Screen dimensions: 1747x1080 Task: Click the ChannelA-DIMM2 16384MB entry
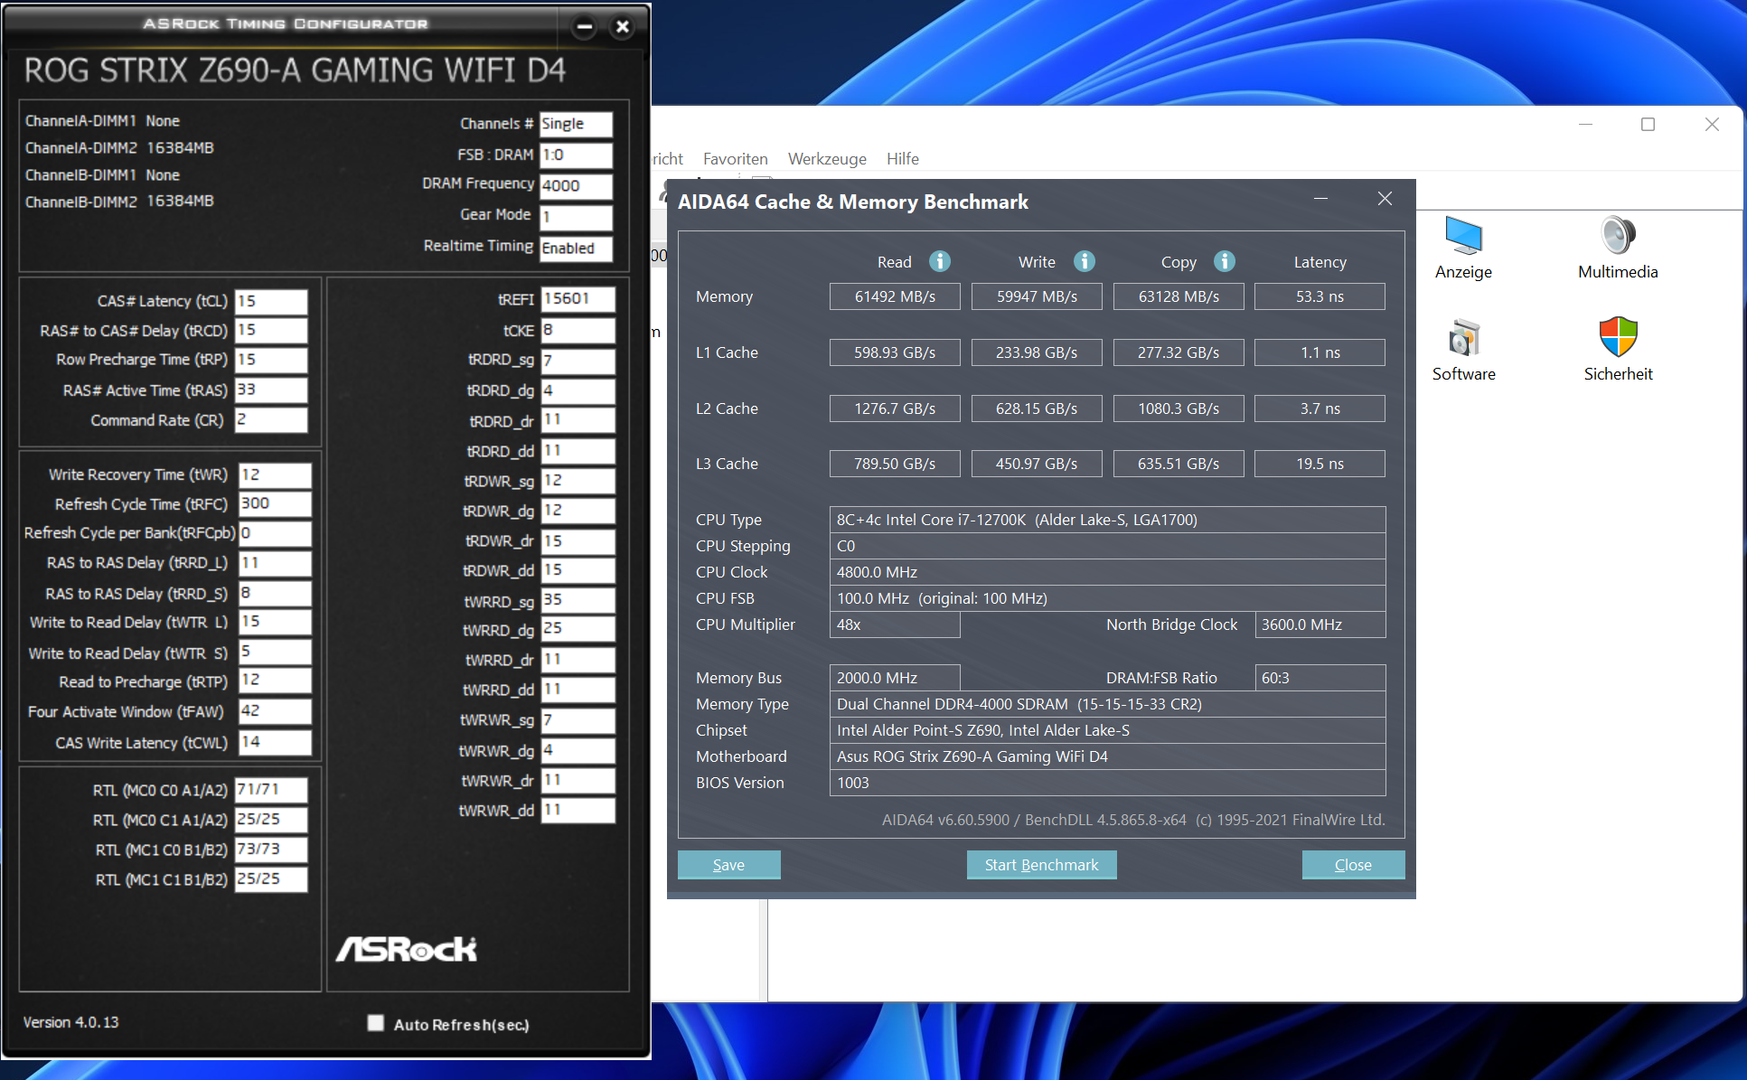(x=119, y=148)
